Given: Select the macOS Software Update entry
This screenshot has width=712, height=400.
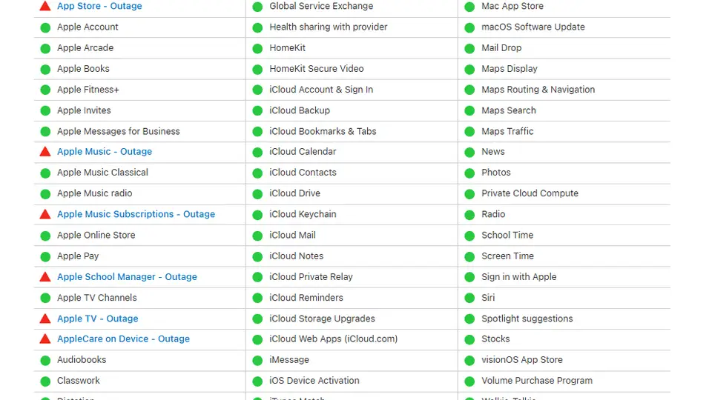Looking at the screenshot, I should pos(533,27).
